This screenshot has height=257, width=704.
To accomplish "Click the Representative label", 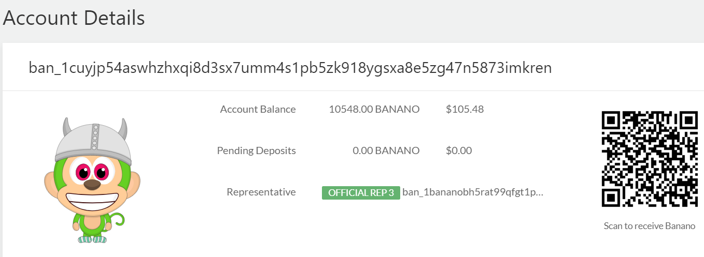I will [x=261, y=192].
